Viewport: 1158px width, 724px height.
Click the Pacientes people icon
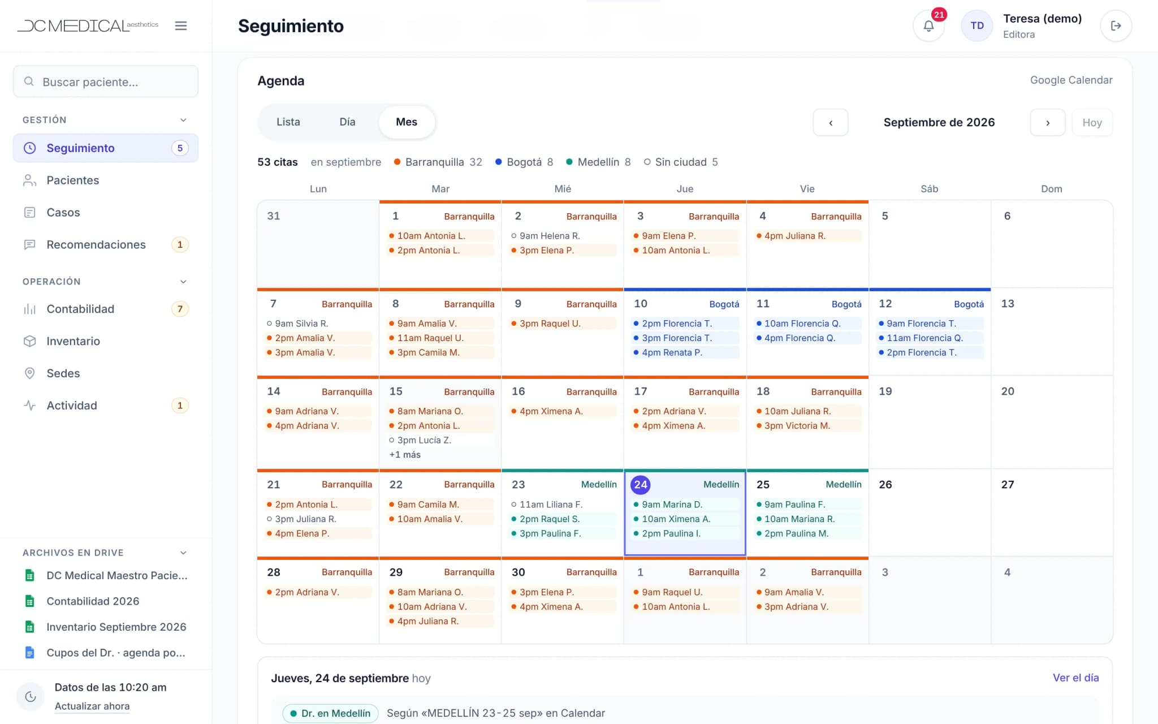click(29, 180)
